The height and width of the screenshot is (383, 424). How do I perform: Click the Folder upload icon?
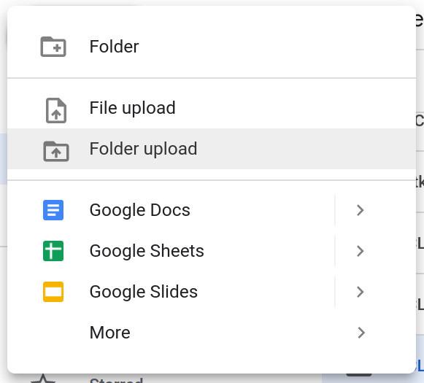tap(56, 151)
